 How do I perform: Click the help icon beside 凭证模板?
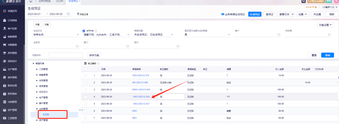pyautogui.click(x=98, y=63)
